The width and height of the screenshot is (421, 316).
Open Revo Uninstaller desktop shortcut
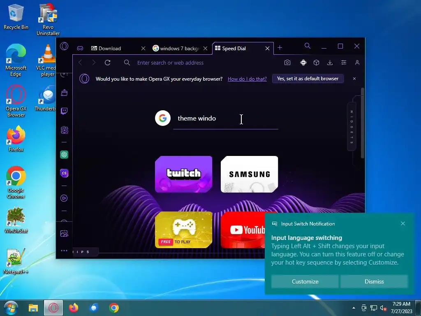(48, 19)
